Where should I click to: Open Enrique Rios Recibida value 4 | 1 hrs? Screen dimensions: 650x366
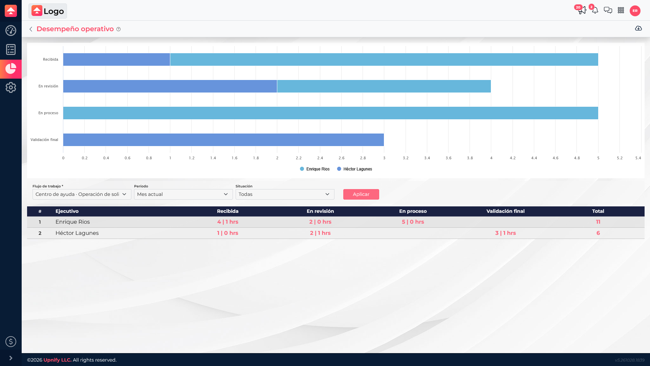228,222
